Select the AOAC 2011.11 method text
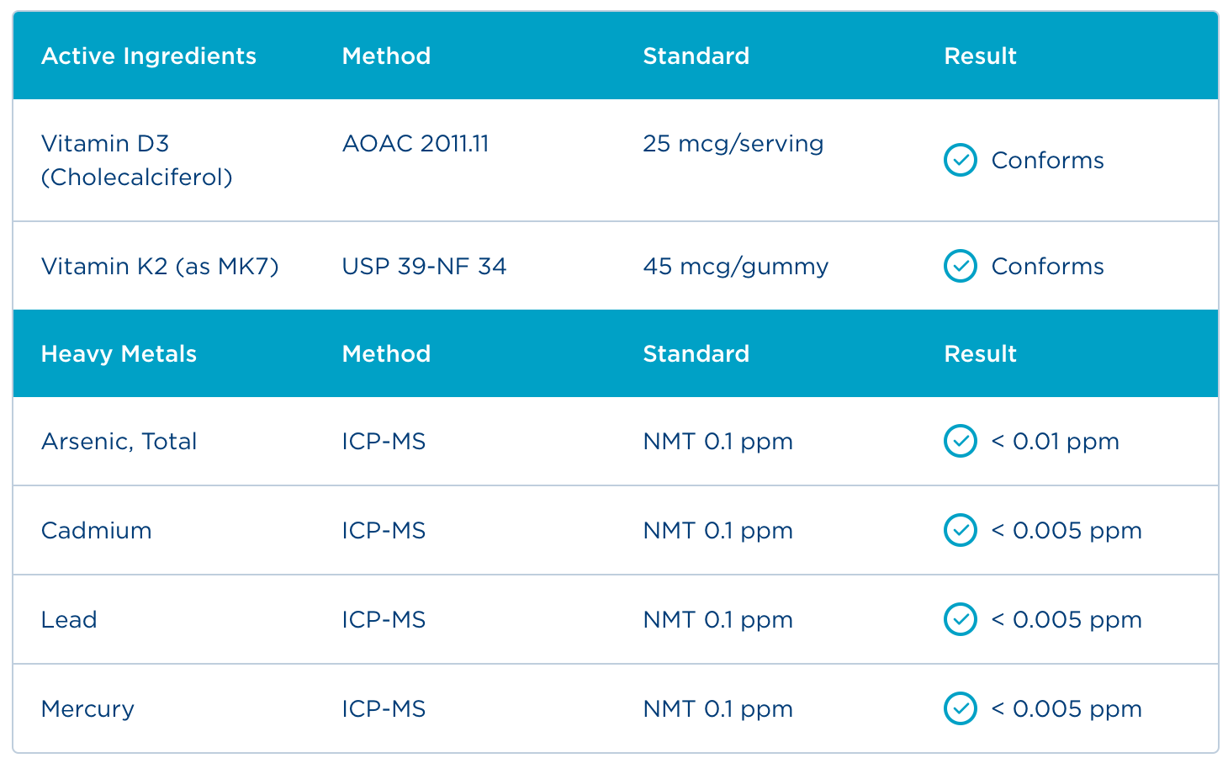The image size is (1228, 774). [x=416, y=143]
